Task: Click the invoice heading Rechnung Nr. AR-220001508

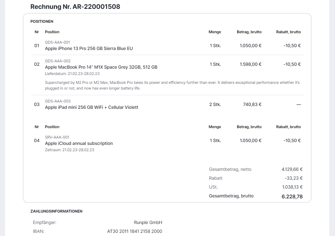Action: 75,7
